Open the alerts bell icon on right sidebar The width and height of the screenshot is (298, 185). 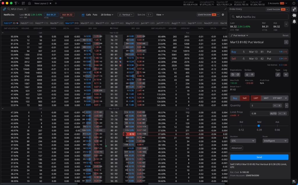pyautogui.click(x=294, y=22)
